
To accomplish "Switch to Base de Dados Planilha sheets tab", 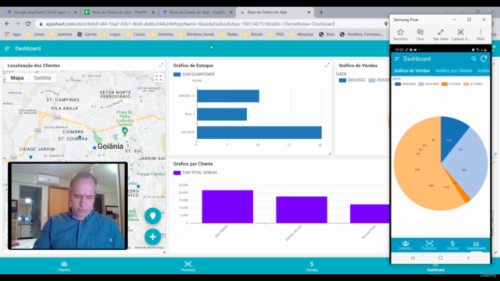I will [119, 12].
